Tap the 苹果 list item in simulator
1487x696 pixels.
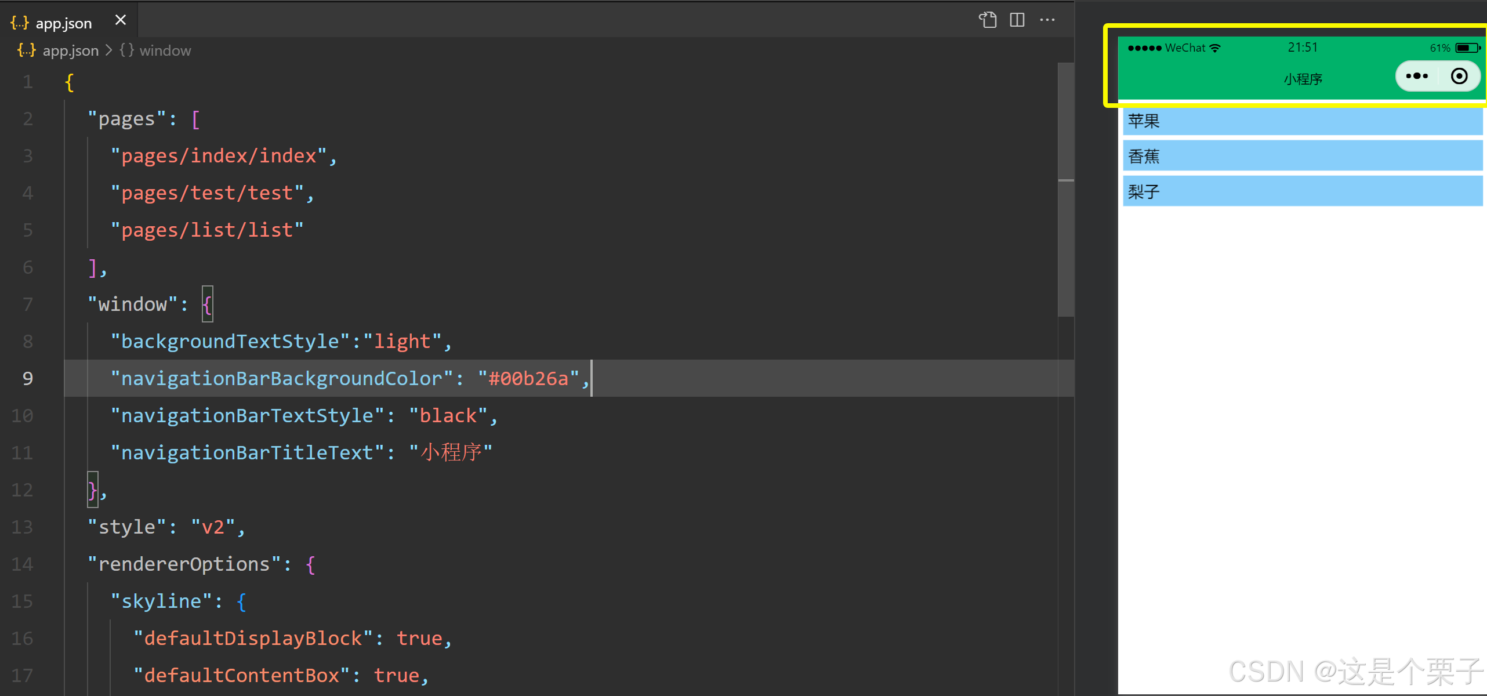[x=1302, y=121]
